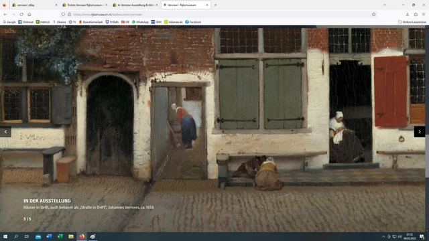
Task: Switch to 4x Vermeer Ausstellung tab
Action: 135,5
